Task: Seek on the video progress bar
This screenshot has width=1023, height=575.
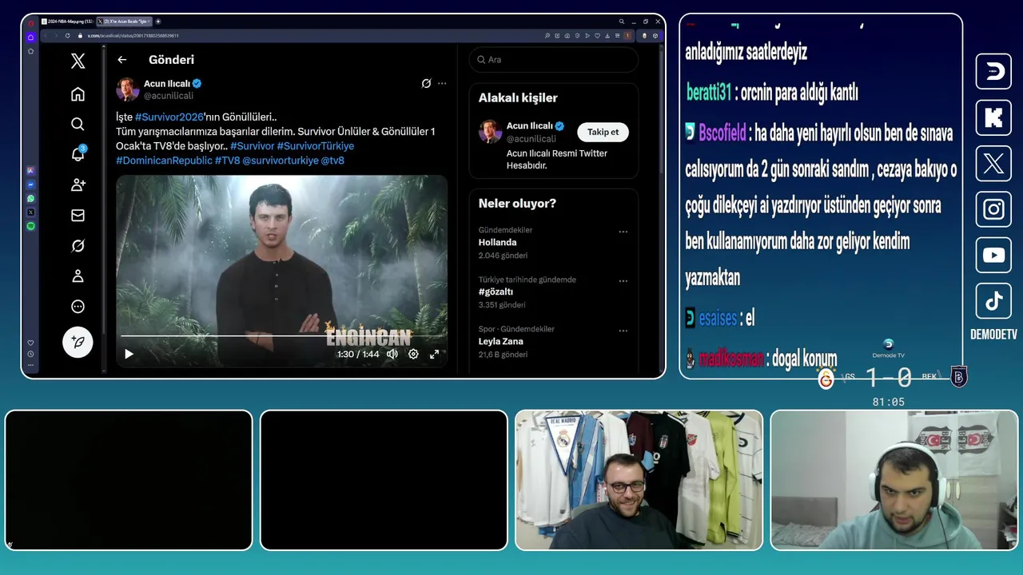Action: tap(281, 336)
